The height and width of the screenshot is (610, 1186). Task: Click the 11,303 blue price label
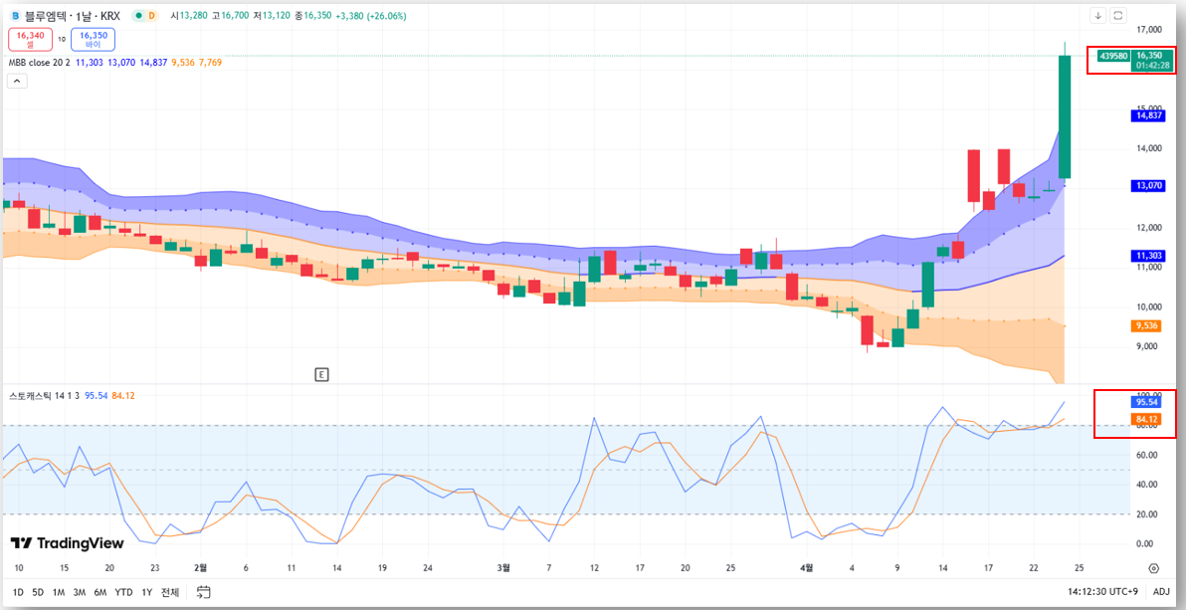(x=1148, y=256)
